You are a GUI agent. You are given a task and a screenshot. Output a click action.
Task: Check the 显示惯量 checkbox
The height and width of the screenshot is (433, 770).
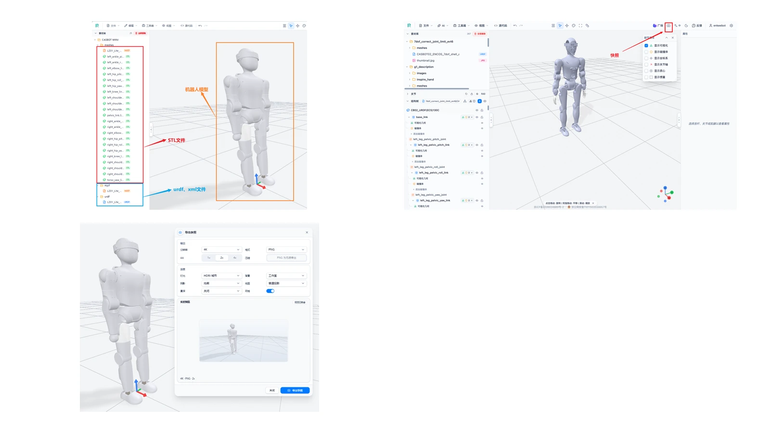pos(646,77)
